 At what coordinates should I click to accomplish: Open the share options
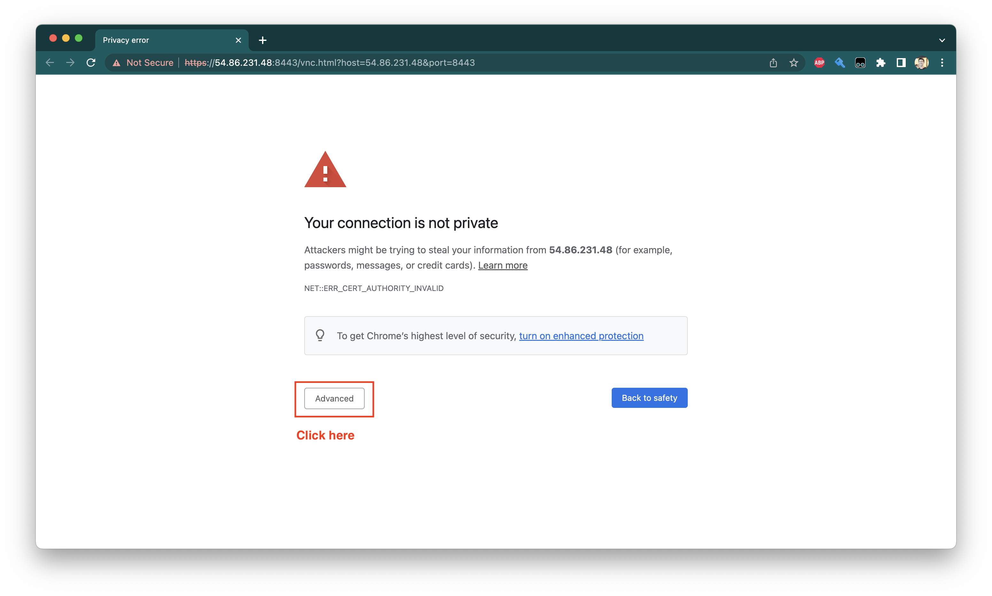pos(773,63)
